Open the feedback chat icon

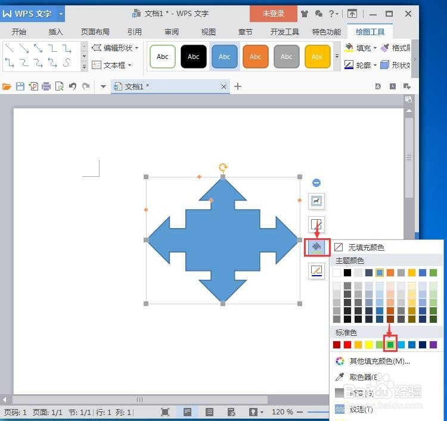coord(319,13)
